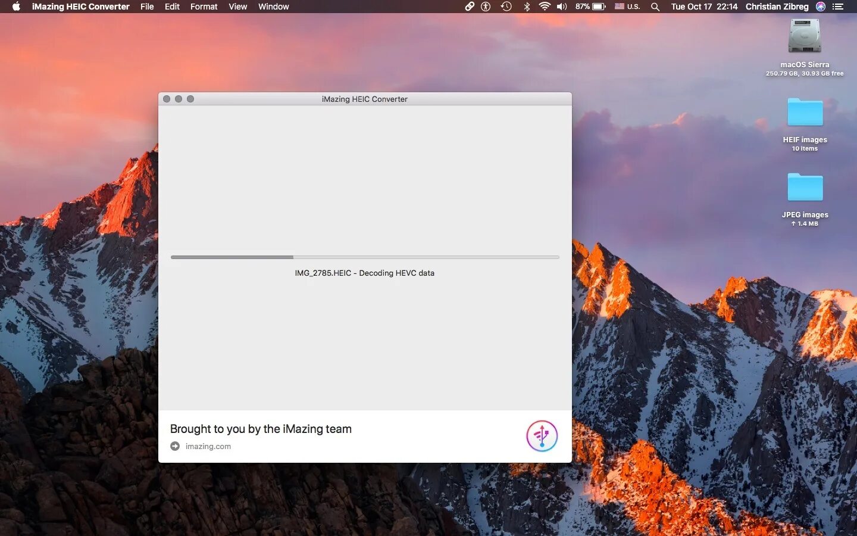Click the arrow icon beside imazing.com
The height and width of the screenshot is (536, 857).
(x=175, y=446)
